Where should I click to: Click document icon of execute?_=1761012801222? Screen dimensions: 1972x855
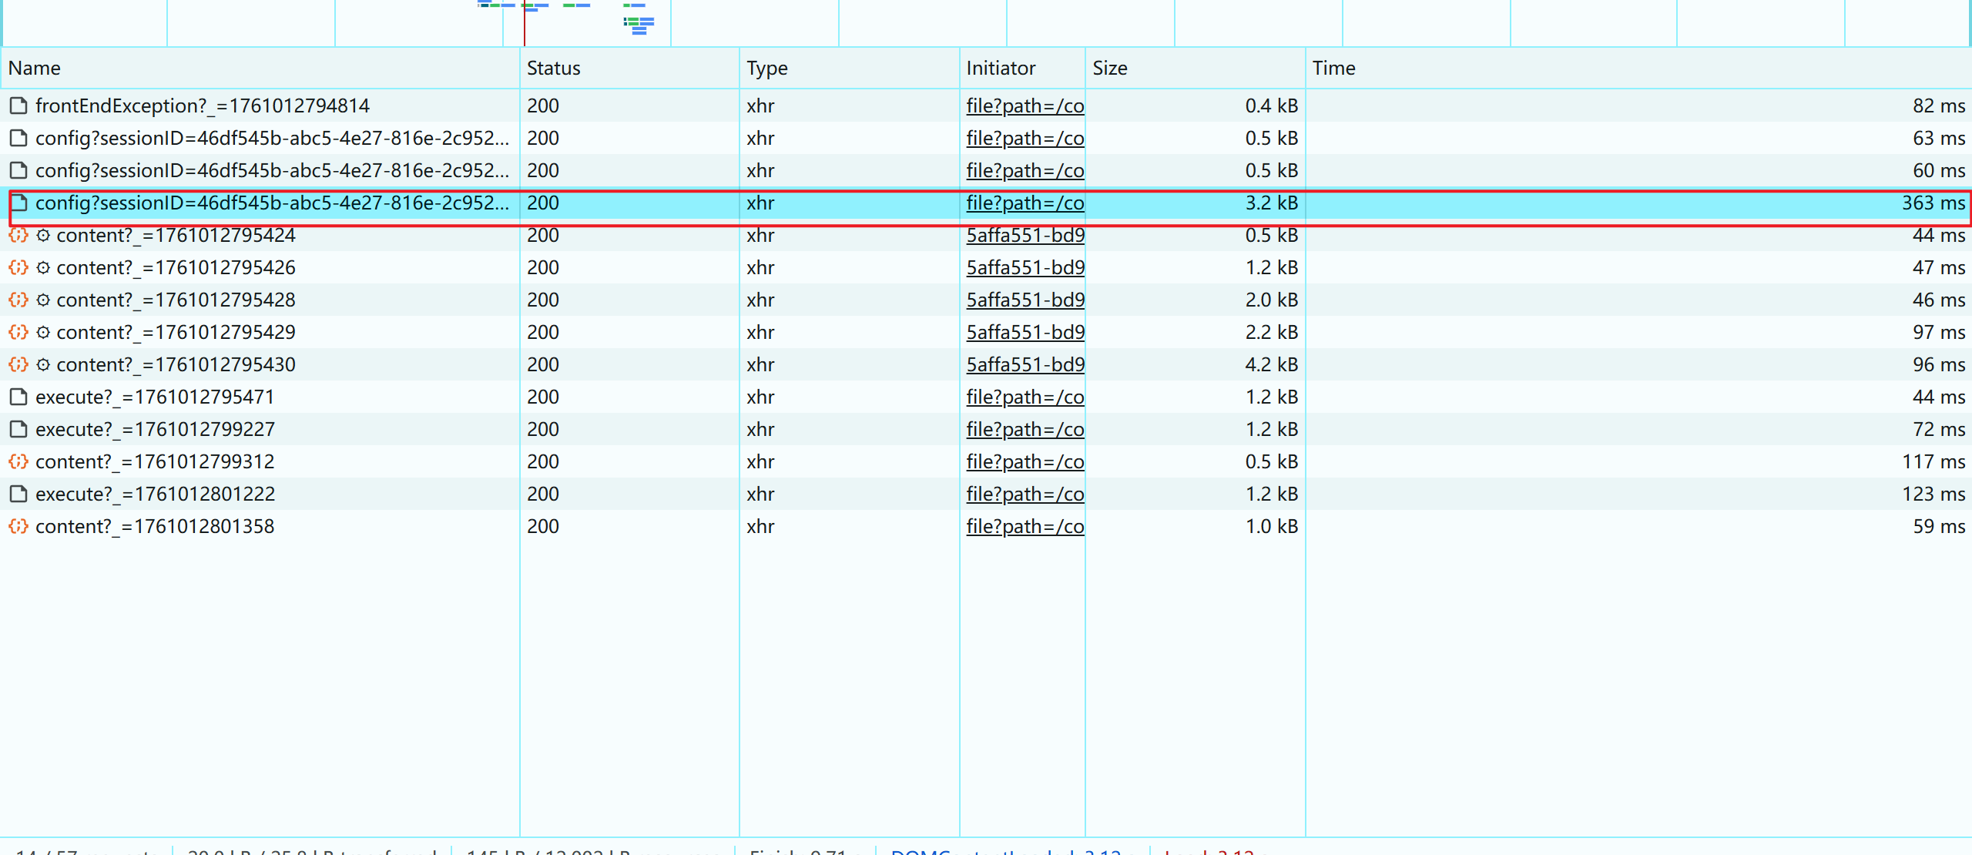[x=18, y=495]
